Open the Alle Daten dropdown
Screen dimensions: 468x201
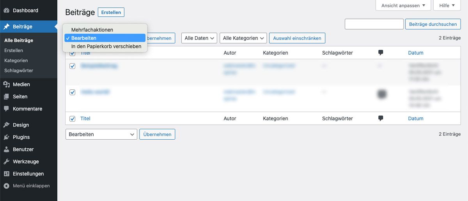(x=199, y=38)
